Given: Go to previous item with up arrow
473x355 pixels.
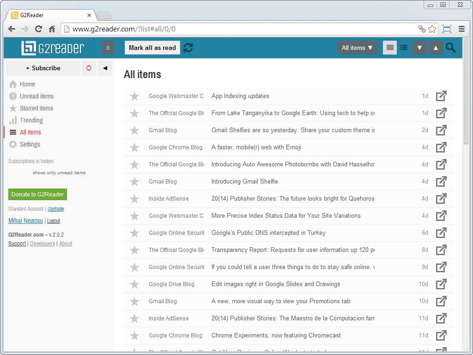Looking at the screenshot, I should (436, 48).
